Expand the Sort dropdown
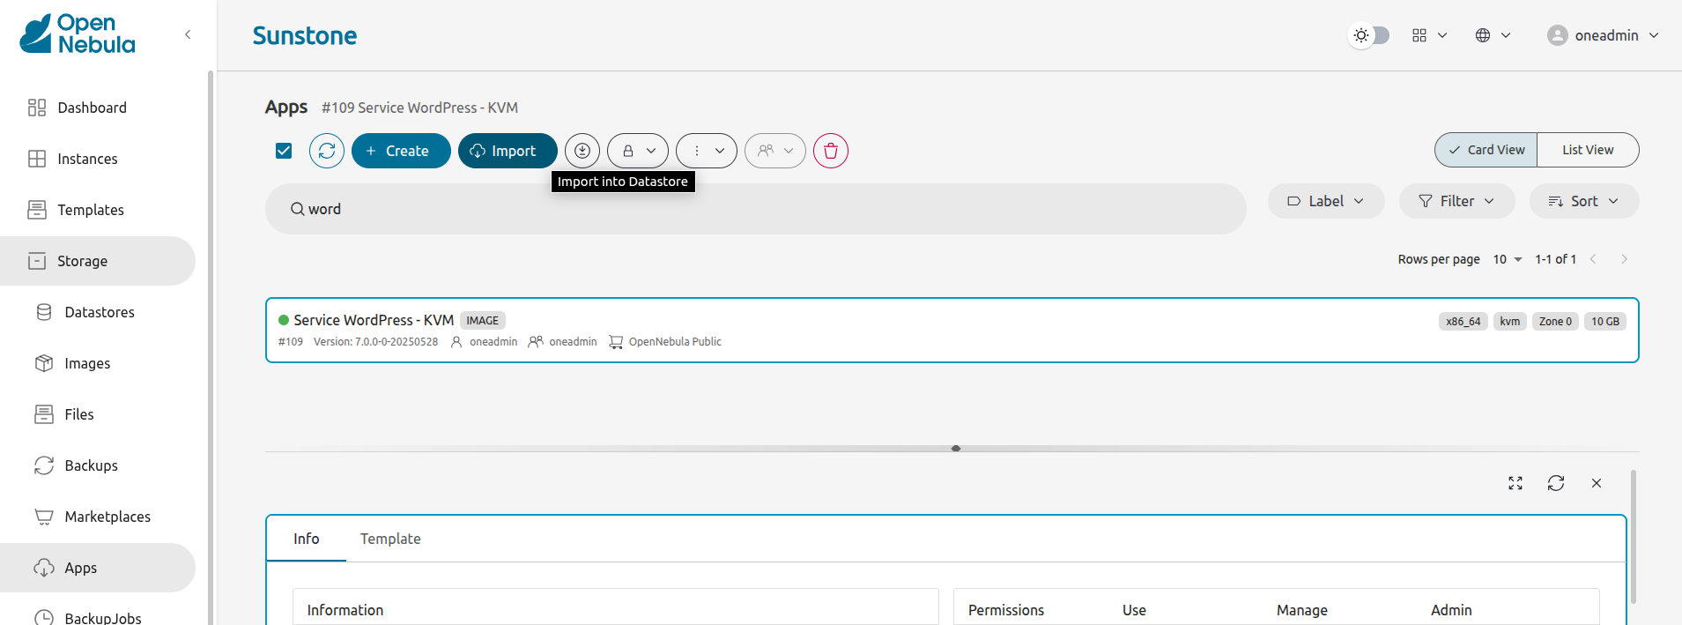The width and height of the screenshot is (1682, 625). [1583, 201]
